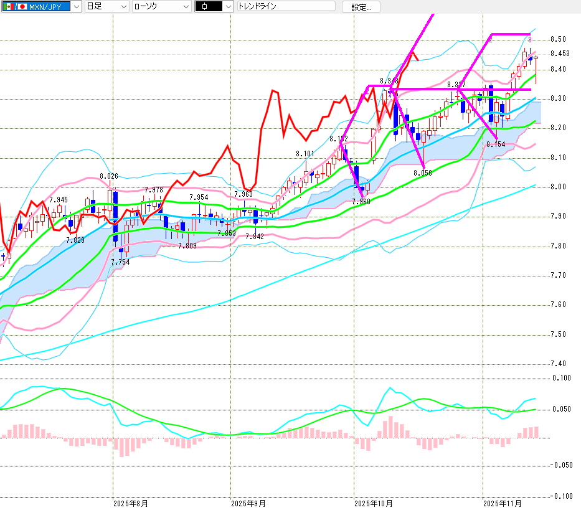Click the 8.101 high price label

(305, 153)
